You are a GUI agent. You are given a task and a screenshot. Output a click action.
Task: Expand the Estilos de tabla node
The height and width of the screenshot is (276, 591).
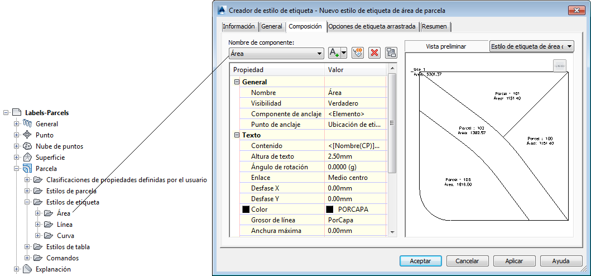[27, 247]
